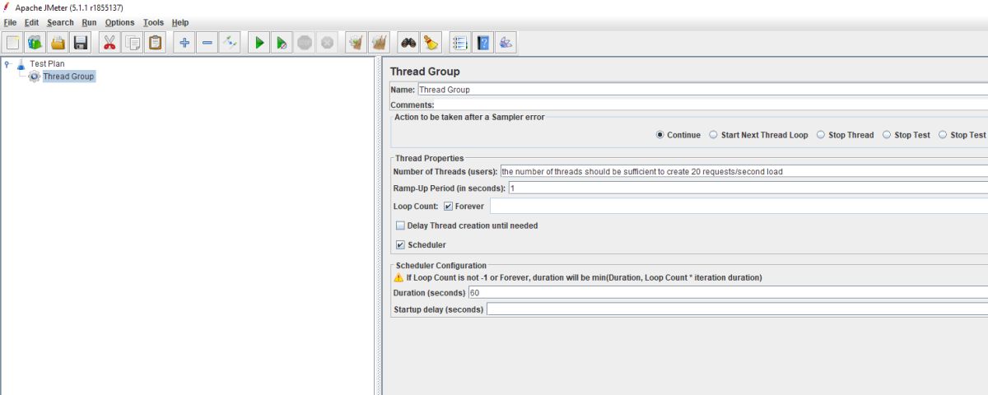Viewport: 988px width, 395px height.
Task: Click the Clear broom icon
Action: pyautogui.click(x=357, y=42)
